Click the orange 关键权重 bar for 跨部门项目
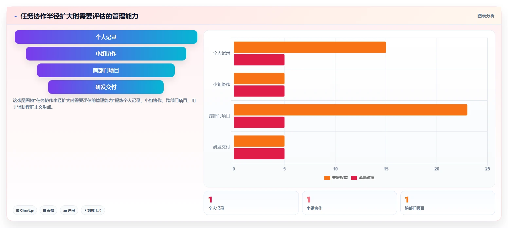 click(x=350, y=110)
